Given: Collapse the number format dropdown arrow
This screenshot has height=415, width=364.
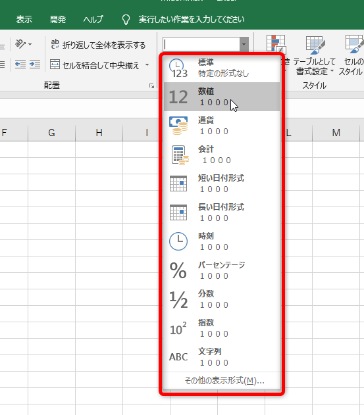Looking at the screenshot, I should 244,45.
